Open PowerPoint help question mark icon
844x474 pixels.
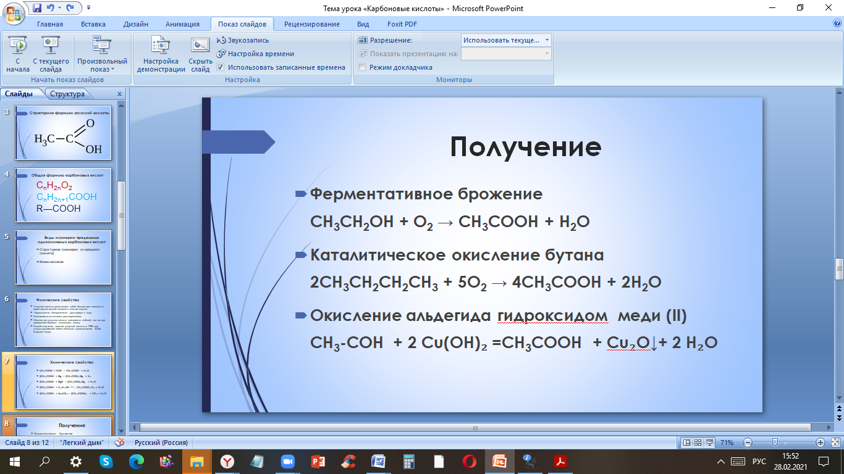tap(837, 23)
